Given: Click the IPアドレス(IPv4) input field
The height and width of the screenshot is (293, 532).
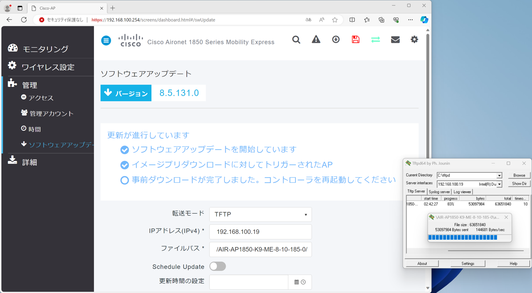Looking at the screenshot, I should (x=261, y=232).
